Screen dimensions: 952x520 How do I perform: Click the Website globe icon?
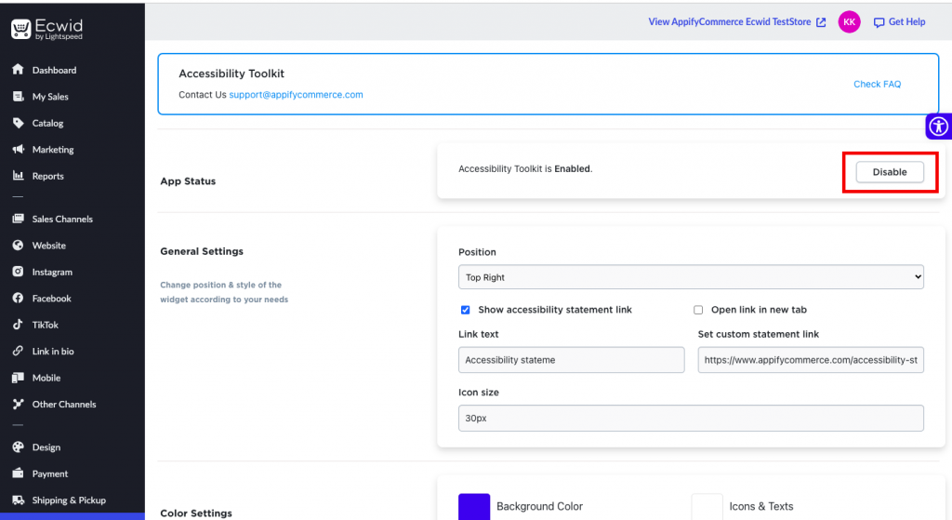pyautogui.click(x=19, y=245)
